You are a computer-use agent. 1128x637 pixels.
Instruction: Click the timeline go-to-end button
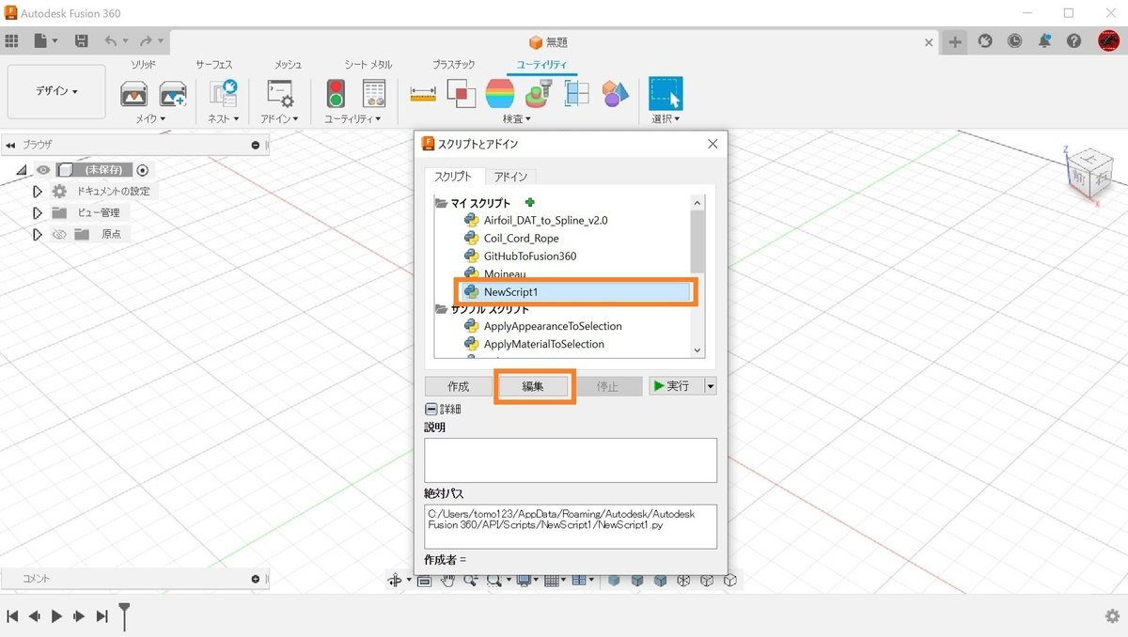click(x=102, y=616)
